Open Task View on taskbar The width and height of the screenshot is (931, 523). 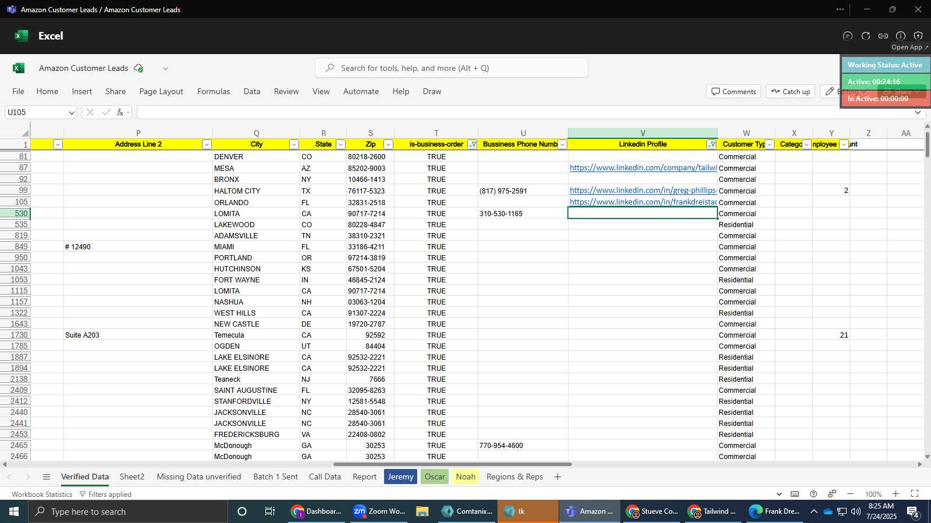pyautogui.click(x=270, y=511)
